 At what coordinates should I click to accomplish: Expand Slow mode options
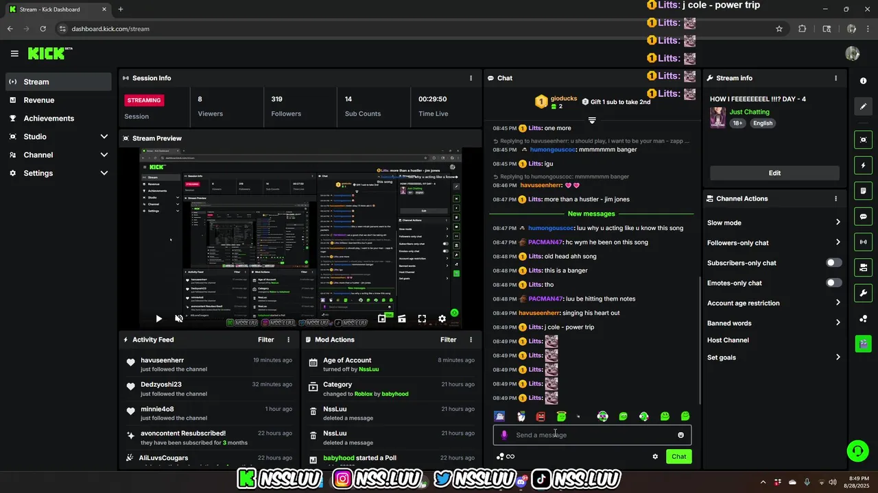click(838, 223)
